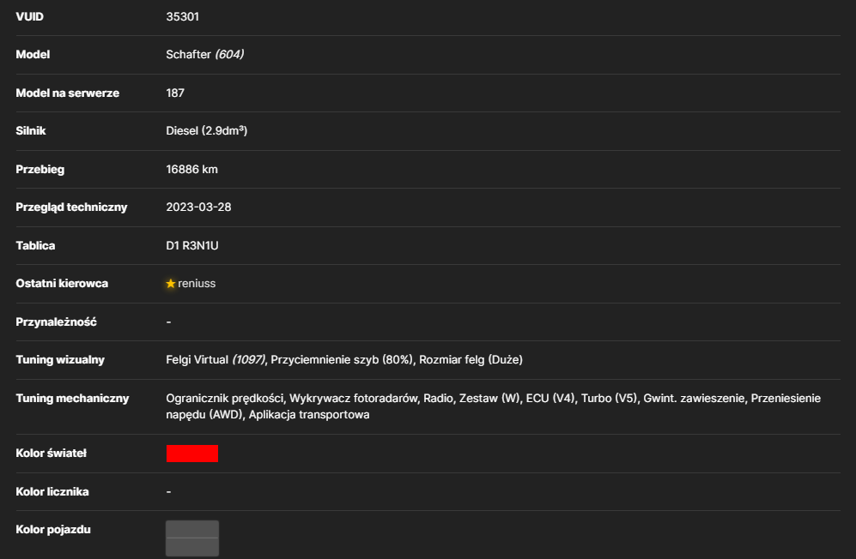
Task: Click the Tuning wizualny value text
Action: coord(344,360)
